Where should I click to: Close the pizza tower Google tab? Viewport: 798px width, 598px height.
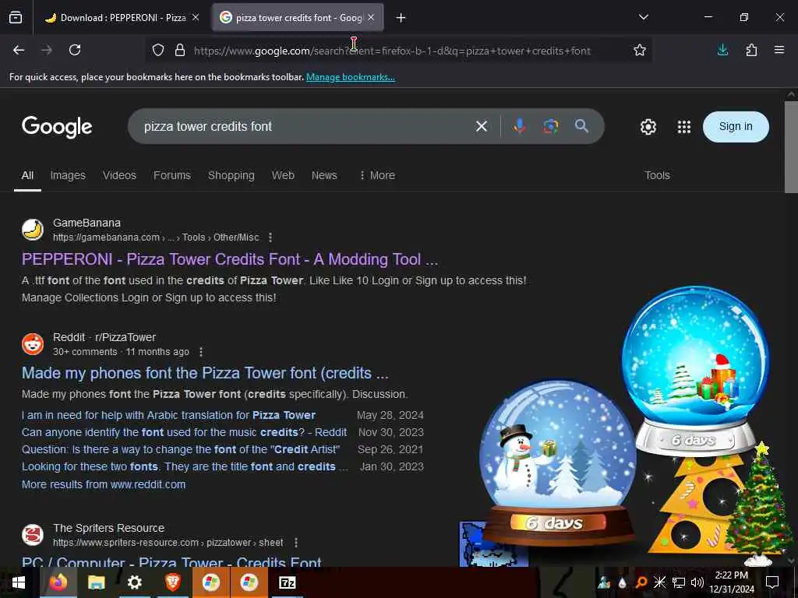coord(371,17)
